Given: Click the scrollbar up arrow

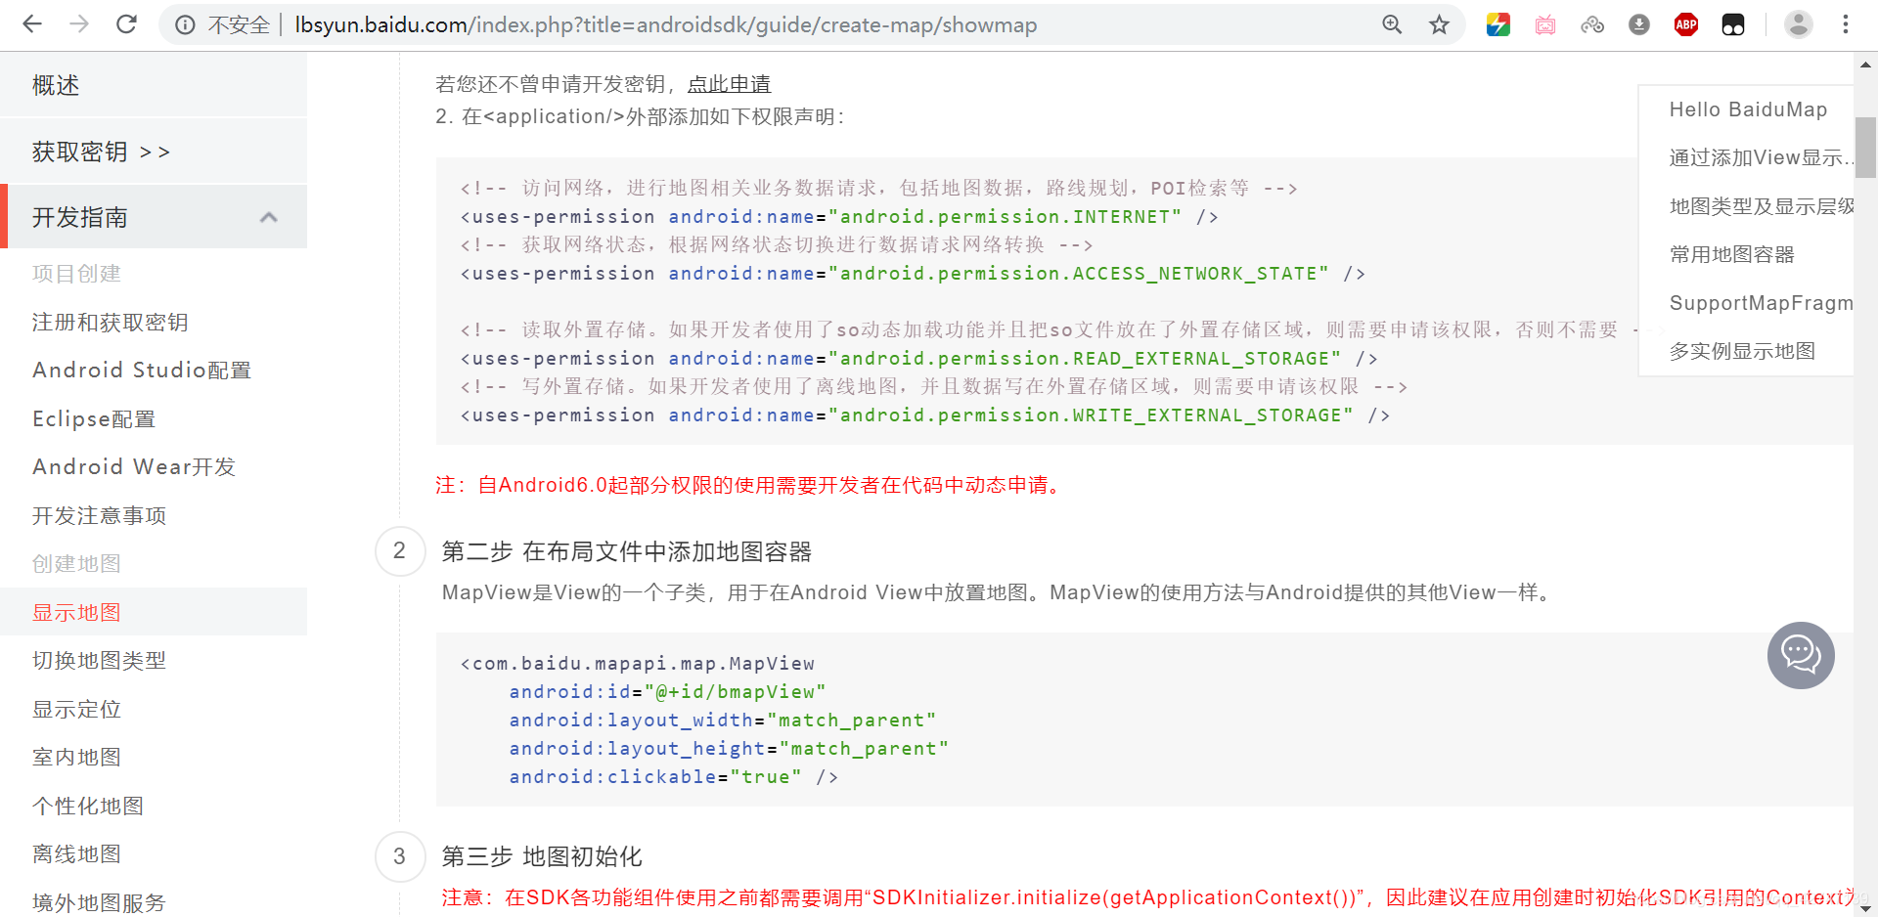Looking at the screenshot, I should click(1865, 65).
